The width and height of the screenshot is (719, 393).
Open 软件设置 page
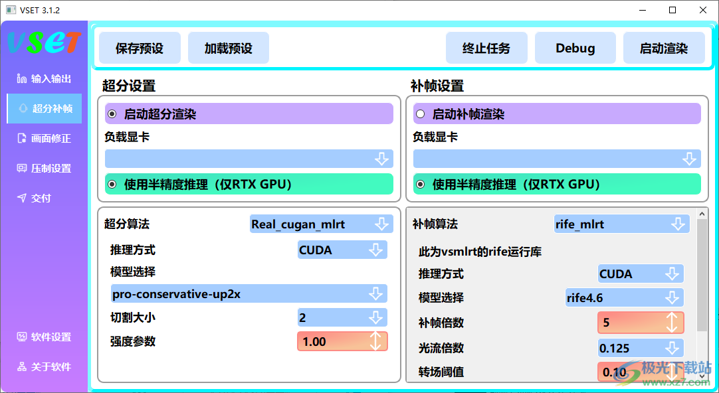(45, 337)
